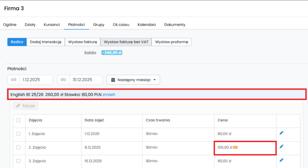Switch to the Kalendarz tab

coord(147,25)
